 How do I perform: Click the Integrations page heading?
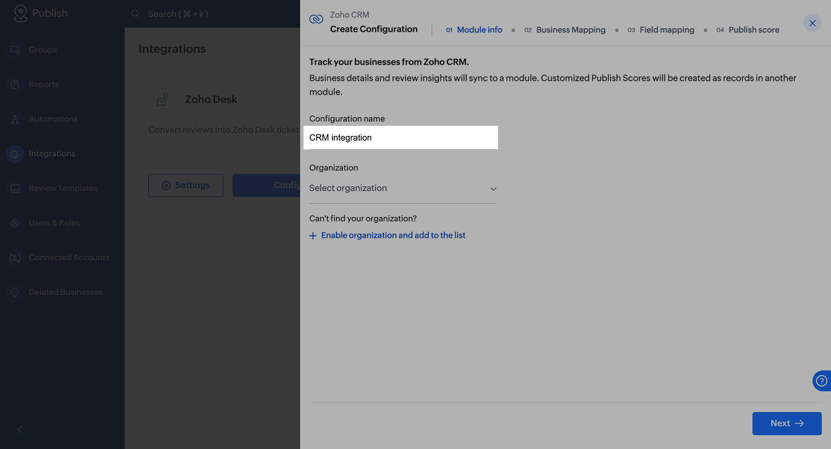coord(172,49)
